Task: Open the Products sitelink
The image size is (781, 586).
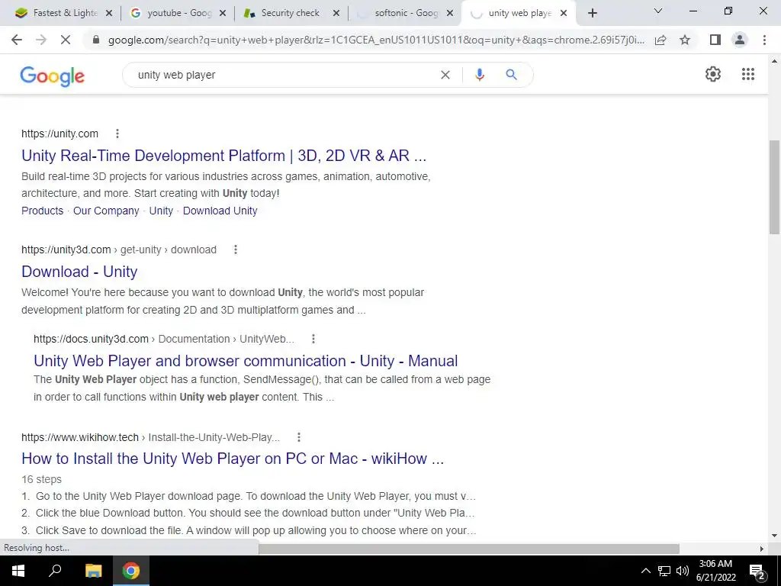Action: click(x=43, y=211)
